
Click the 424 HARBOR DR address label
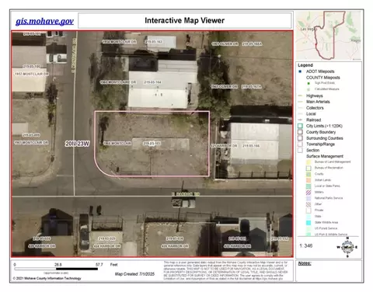pos(106,246)
